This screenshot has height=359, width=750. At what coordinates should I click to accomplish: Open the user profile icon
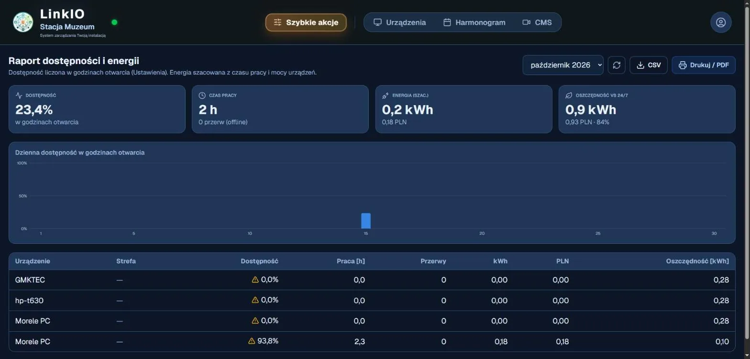coord(721,22)
